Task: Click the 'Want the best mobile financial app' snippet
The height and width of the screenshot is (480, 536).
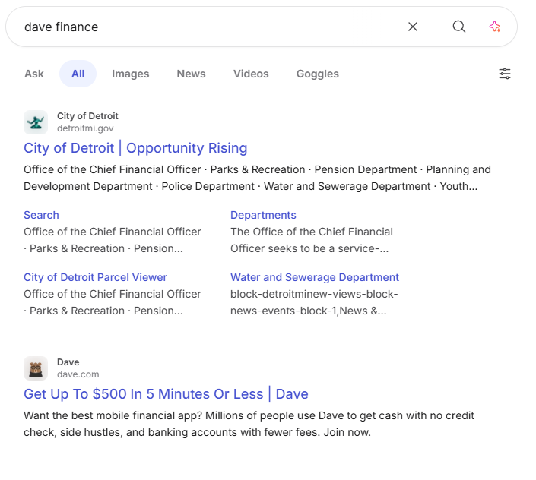Action: (249, 424)
